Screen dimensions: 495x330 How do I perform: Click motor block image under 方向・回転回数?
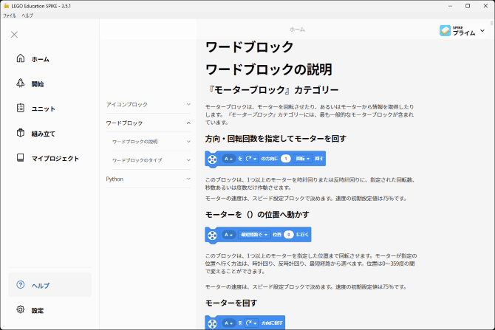coord(264,159)
